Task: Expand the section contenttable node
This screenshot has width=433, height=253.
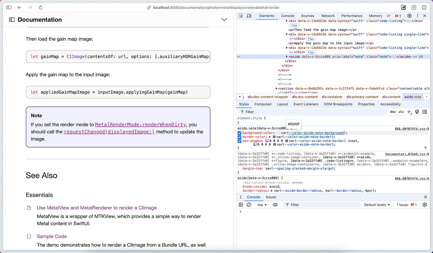Action: (276, 88)
